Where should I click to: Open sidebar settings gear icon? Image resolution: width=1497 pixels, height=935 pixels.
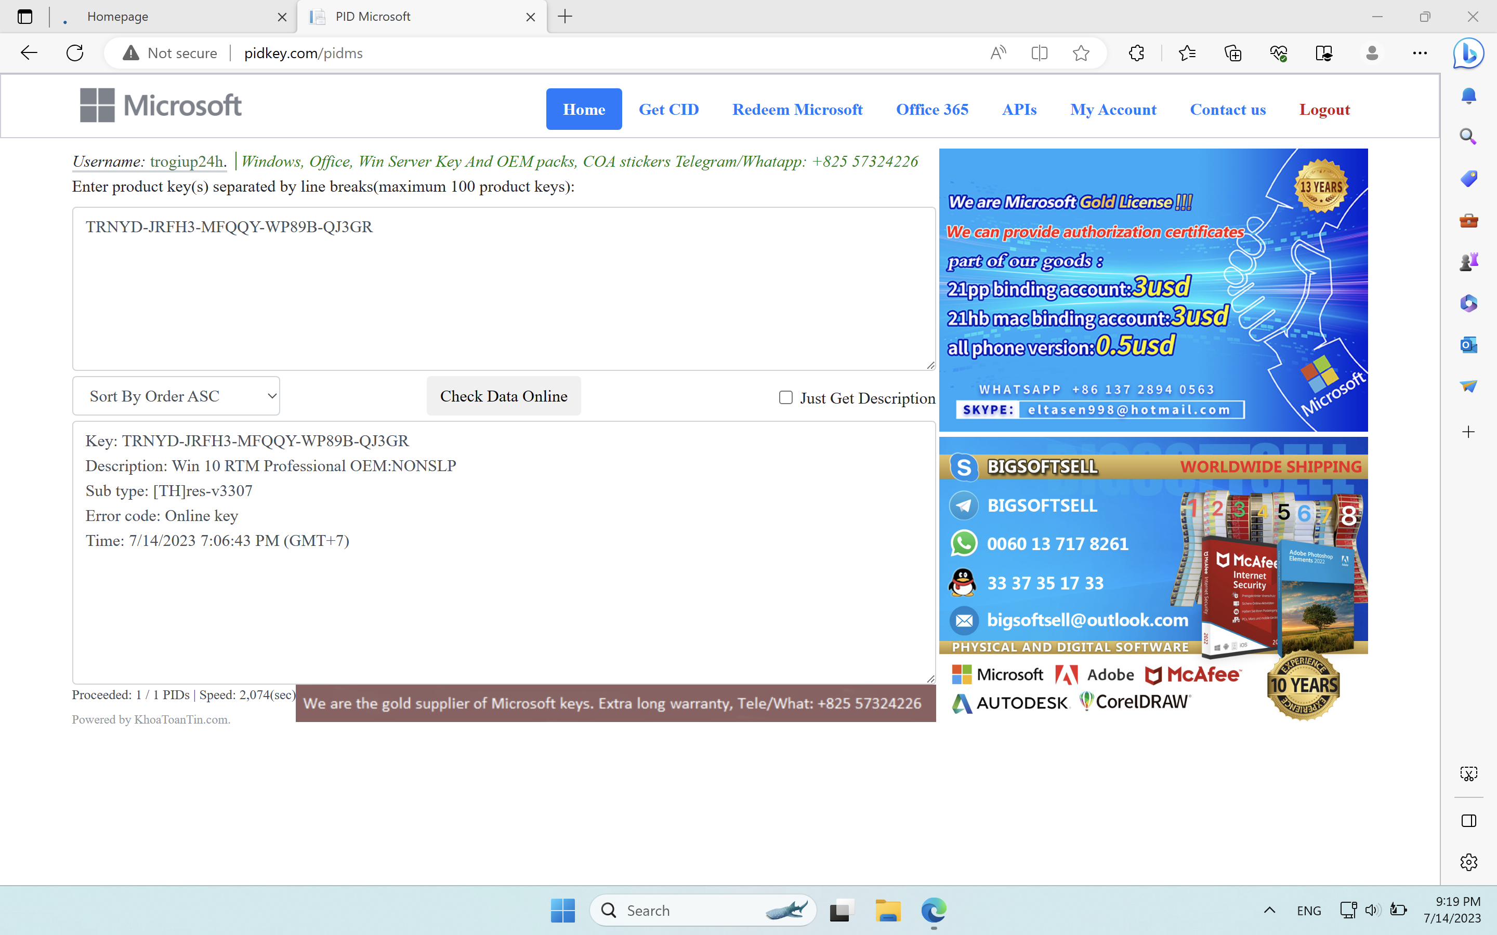pyautogui.click(x=1468, y=862)
